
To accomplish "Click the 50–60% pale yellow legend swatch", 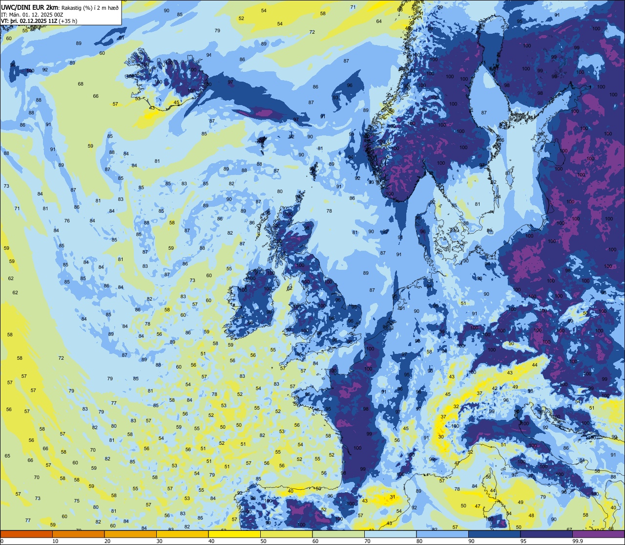I will point(286,534).
